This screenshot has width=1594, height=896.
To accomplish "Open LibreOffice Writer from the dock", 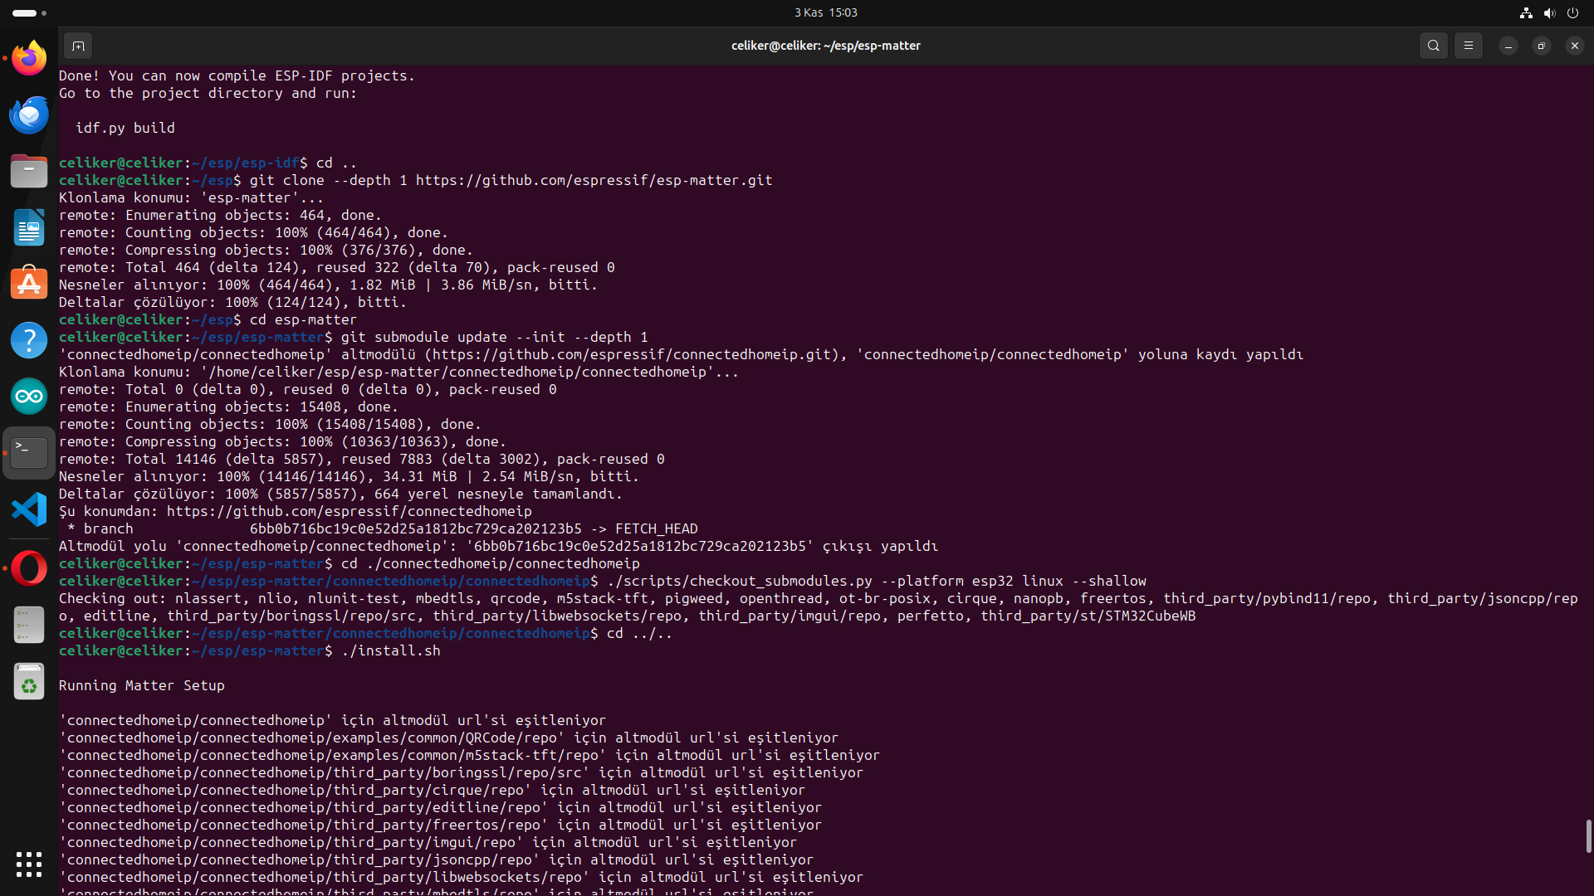I will point(29,227).
